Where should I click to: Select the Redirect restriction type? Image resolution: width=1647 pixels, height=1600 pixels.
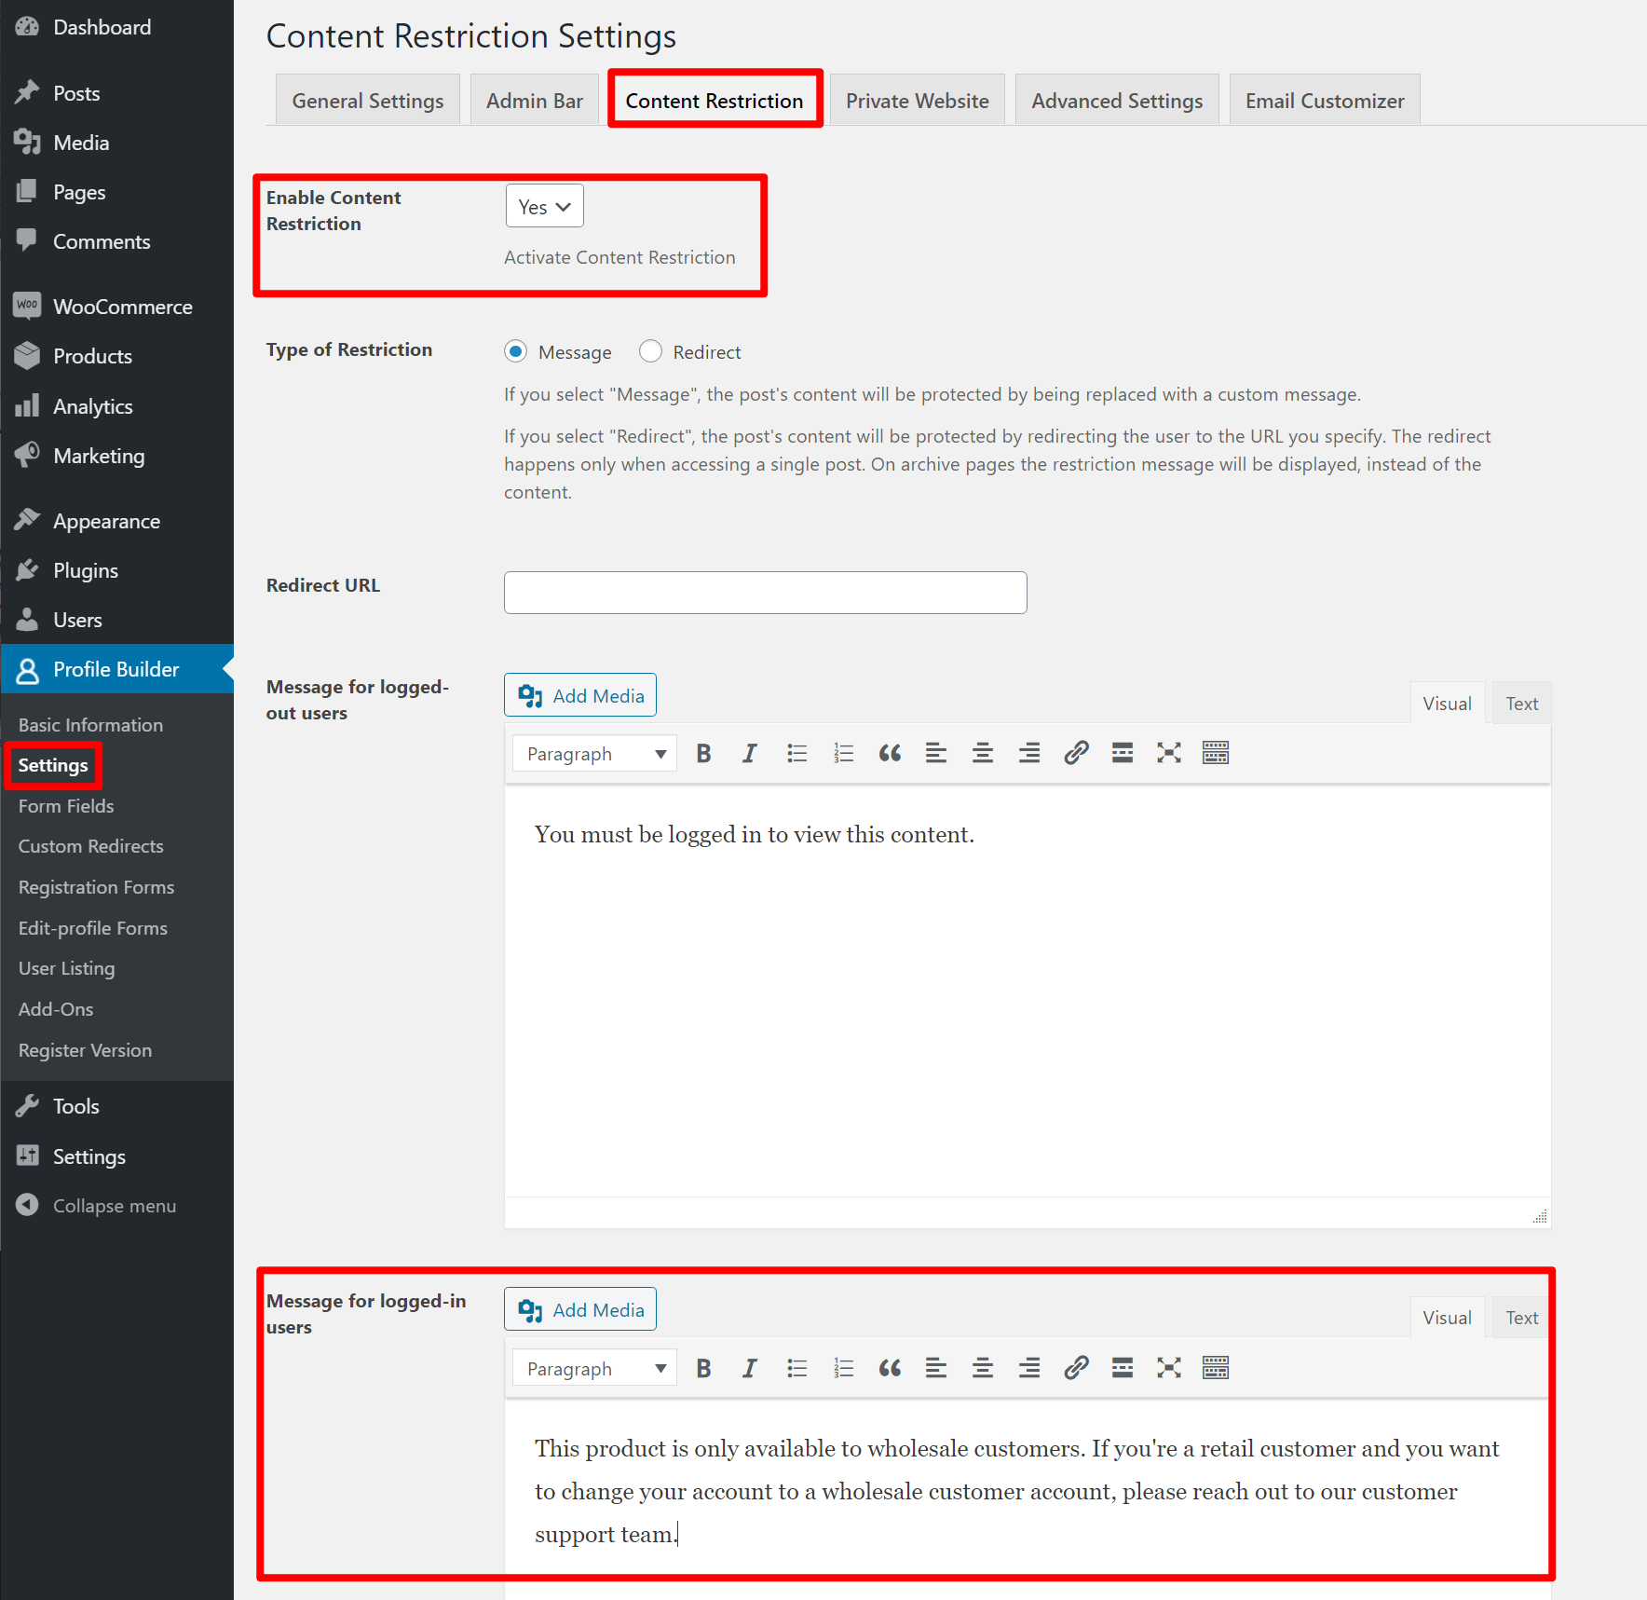650,351
